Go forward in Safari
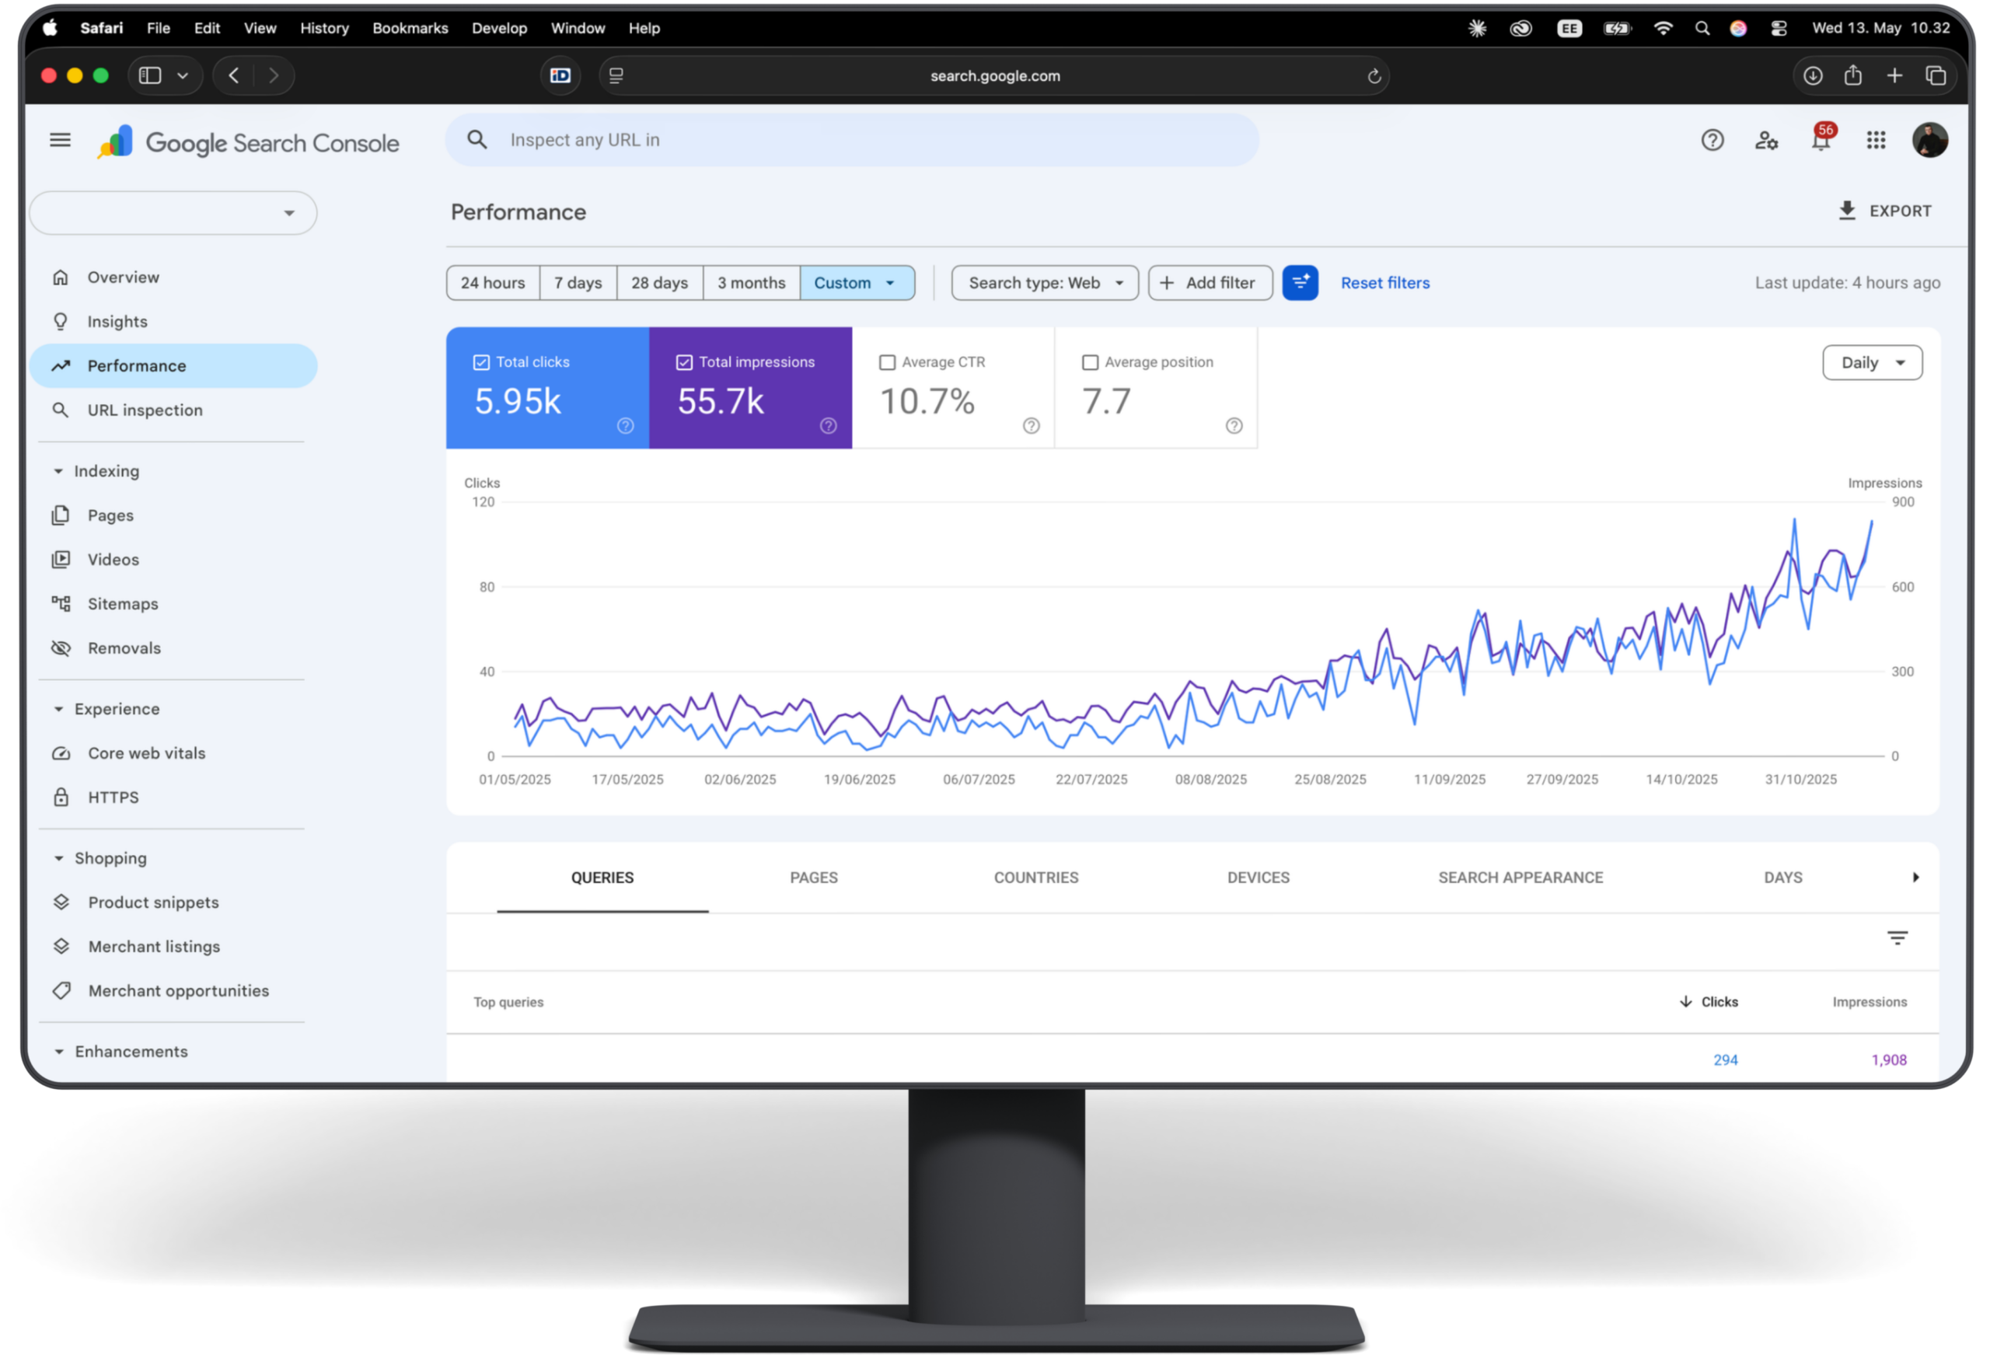The image size is (1990, 1358). pyautogui.click(x=273, y=75)
